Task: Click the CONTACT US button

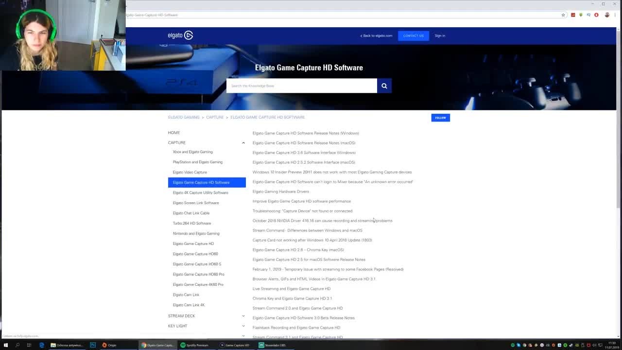Action: [x=413, y=35]
